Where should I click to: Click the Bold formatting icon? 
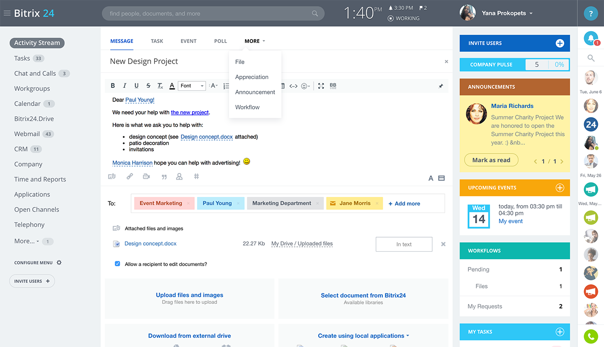click(112, 86)
